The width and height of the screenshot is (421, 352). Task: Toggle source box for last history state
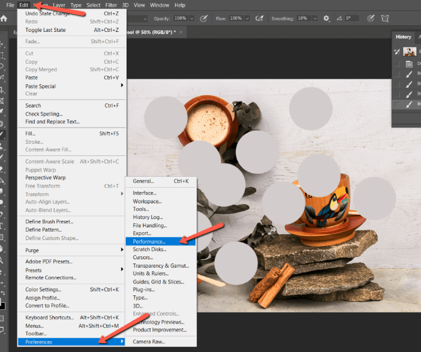(397, 104)
